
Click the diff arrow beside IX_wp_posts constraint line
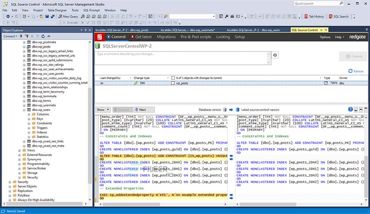point(231,156)
